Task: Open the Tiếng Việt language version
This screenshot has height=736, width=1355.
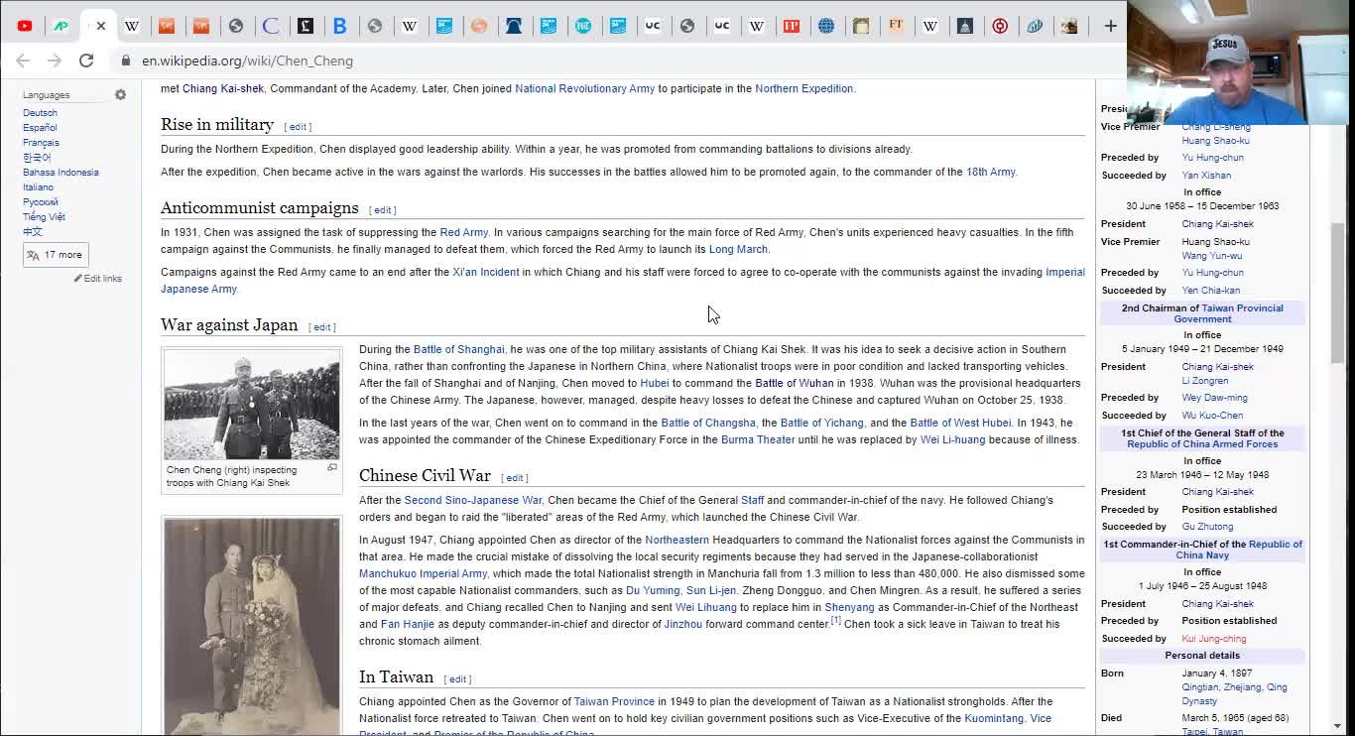Action: [44, 217]
